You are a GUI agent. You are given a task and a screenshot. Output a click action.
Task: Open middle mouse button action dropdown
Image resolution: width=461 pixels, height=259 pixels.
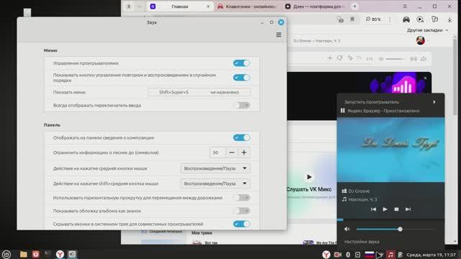[215, 168]
